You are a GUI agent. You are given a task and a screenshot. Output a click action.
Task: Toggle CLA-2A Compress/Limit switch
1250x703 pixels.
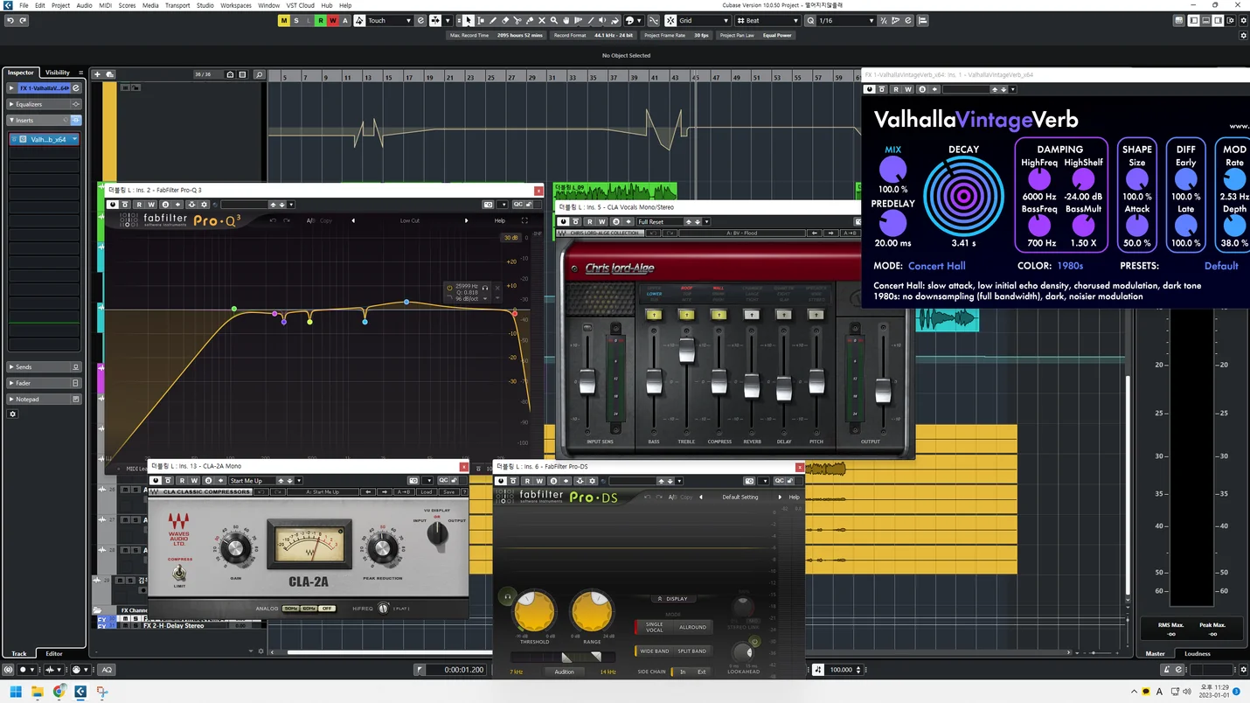pyautogui.click(x=179, y=574)
